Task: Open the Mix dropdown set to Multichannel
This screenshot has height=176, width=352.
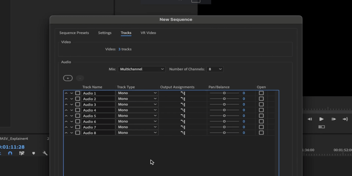Action: [x=142, y=69]
